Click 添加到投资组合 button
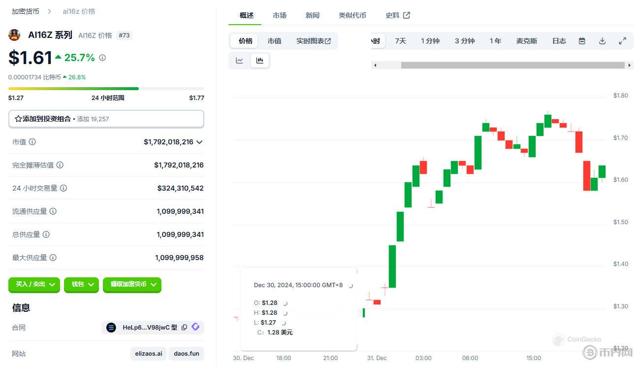The image size is (638, 366). [106, 119]
